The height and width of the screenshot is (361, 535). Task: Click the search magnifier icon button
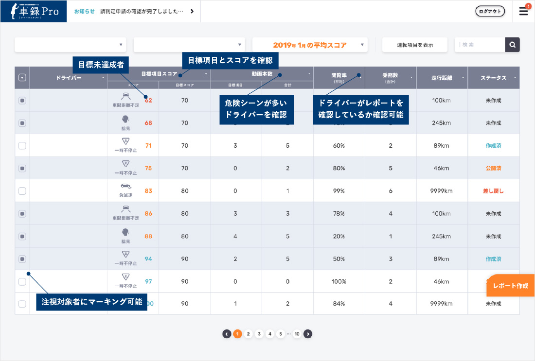tap(512, 45)
